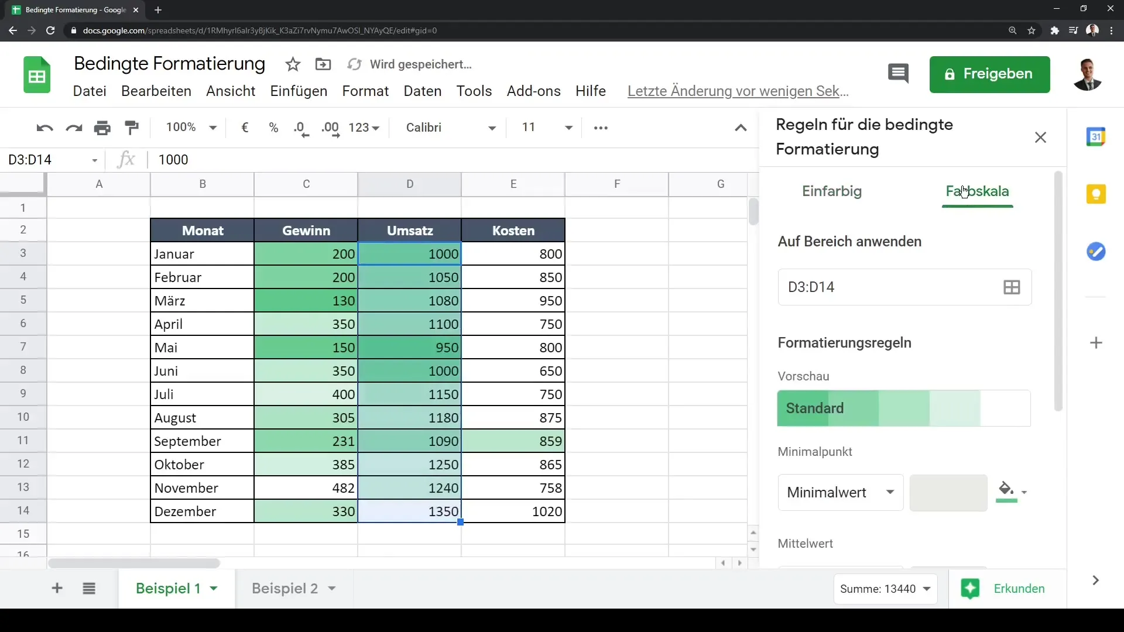Collapse the menus with up chevron
1124x632 pixels.
[741, 128]
